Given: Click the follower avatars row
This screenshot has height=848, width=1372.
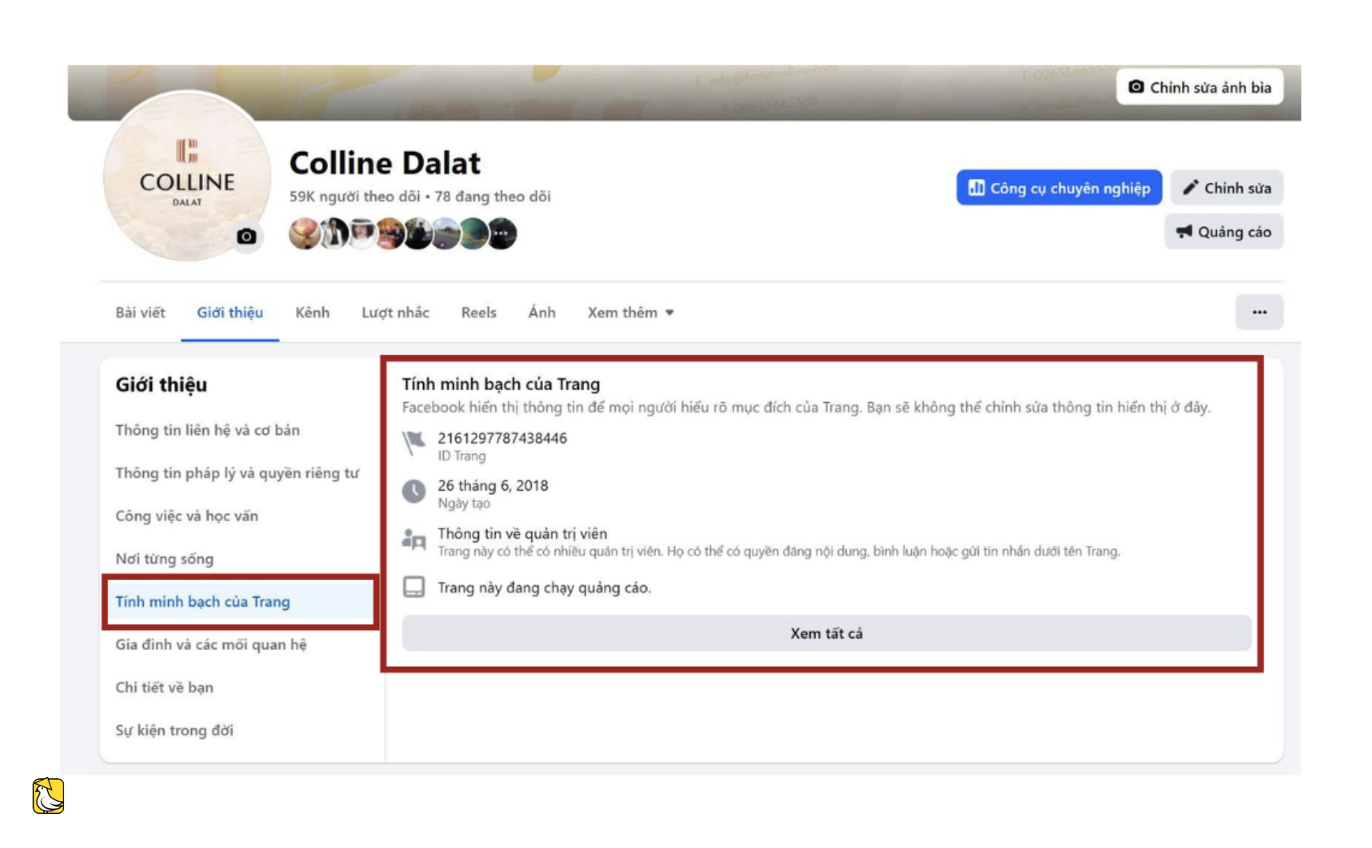Looking at the screenshot, I should click(x=403, y=234).
